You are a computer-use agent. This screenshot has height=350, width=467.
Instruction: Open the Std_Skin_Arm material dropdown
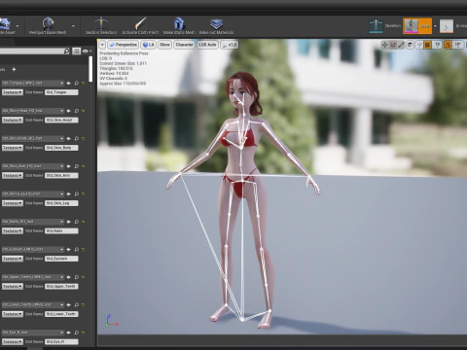coord(32,166)
